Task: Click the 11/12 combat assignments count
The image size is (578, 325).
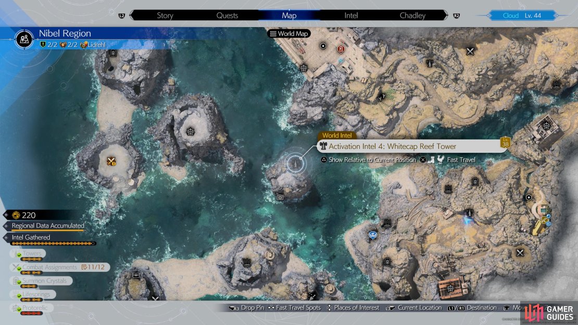Action: click(93, 267)
